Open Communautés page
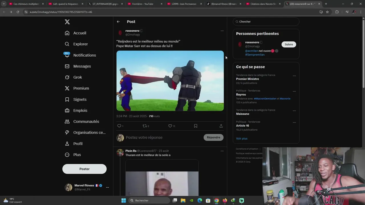 (82, 122)
